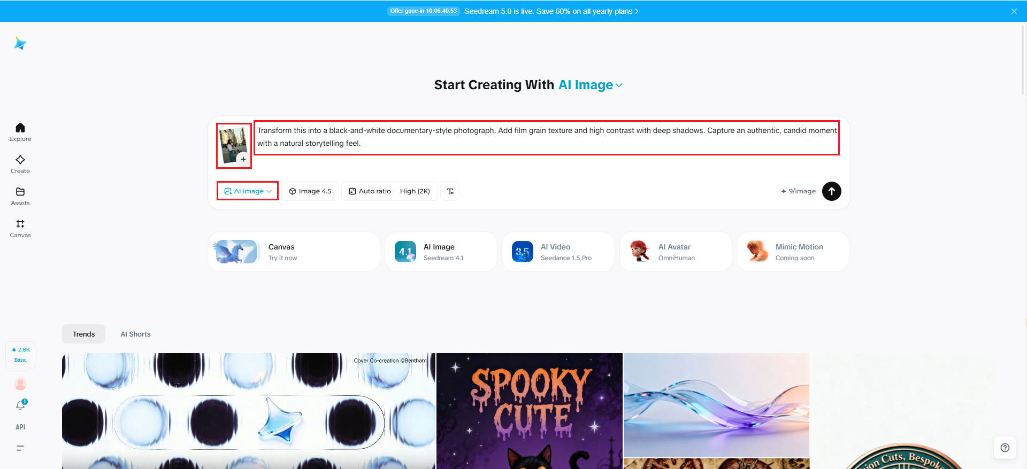Switch to the AI Shorts tab
The height and width of the screenshot is (469, 1027).
135,334
